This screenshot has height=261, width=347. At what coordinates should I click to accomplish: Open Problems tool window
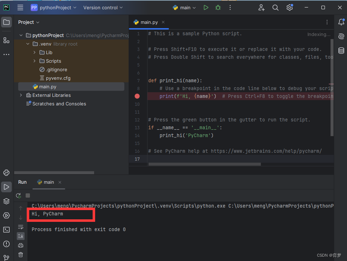click(6, 244)
